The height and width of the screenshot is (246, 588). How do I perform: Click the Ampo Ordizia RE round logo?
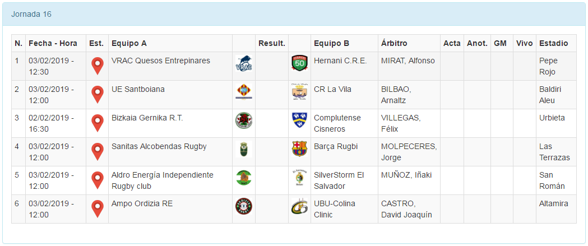tap(244, 206)
